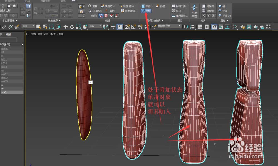Open the 创建选择集 named selection dropdown
This screenshot has height=166, width=278.
point(169,26)
